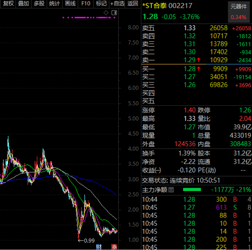Open the 叠加 overlay menu
Viewport: 252px width, 250px height.
click(x=23, y=4)
